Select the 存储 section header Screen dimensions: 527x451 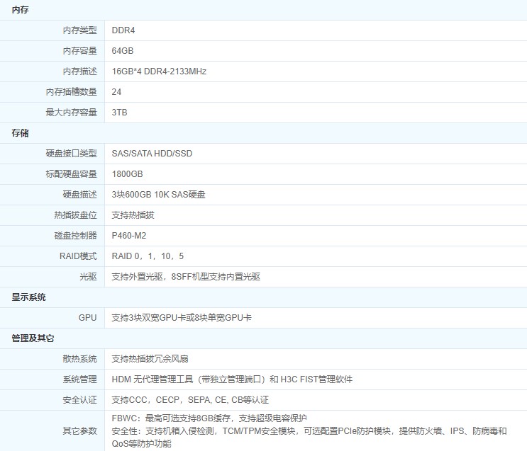[x=21, y=133]
